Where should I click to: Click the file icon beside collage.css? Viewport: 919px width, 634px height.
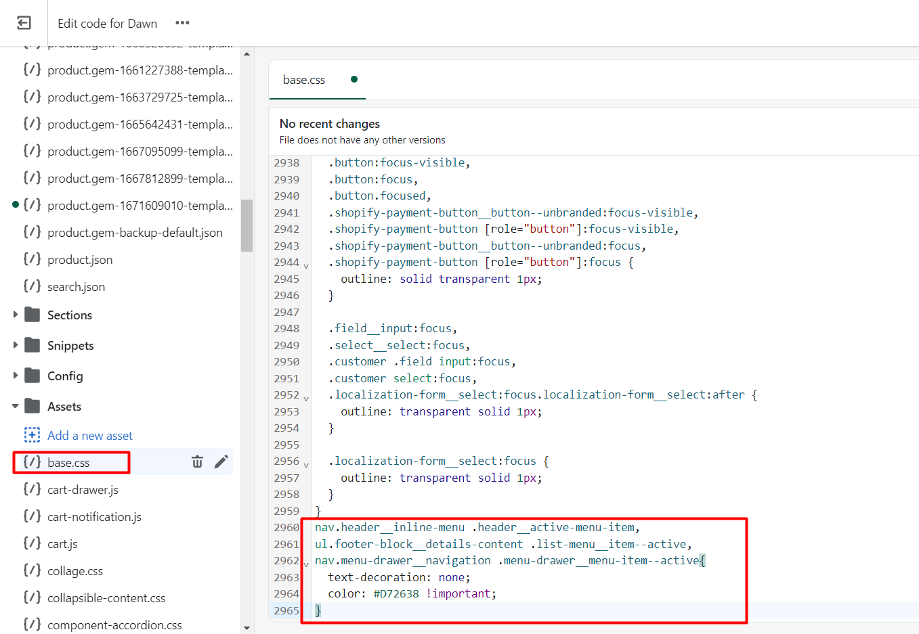click(32, 570)
